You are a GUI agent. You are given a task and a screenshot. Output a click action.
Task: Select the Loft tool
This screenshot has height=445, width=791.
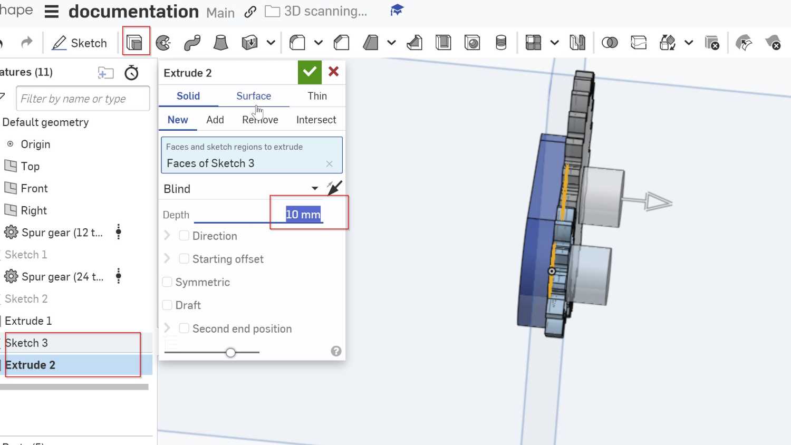220,42
